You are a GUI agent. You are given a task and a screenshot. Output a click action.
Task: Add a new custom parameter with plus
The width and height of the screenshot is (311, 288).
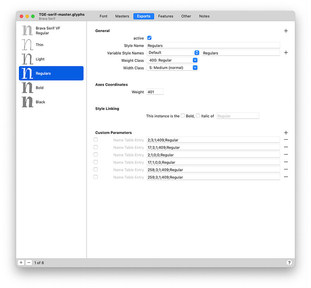pos(286,133)
